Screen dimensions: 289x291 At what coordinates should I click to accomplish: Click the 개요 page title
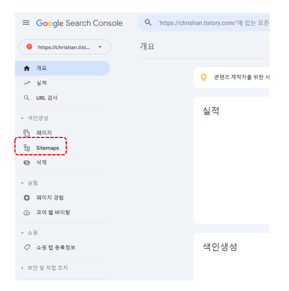[x=147, y=47]
